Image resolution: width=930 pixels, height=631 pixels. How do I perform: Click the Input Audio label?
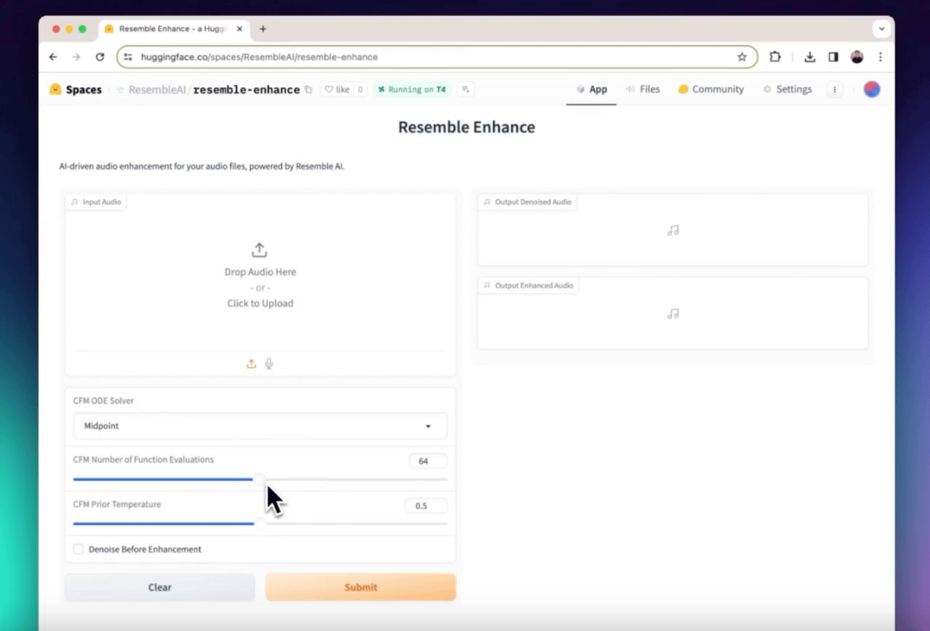tap(96, 202)
